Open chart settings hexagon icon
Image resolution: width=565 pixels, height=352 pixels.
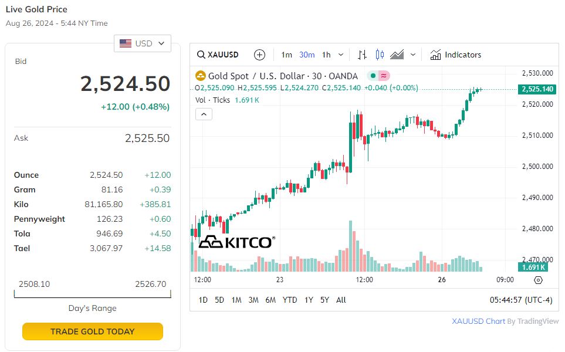pos(538,280)
